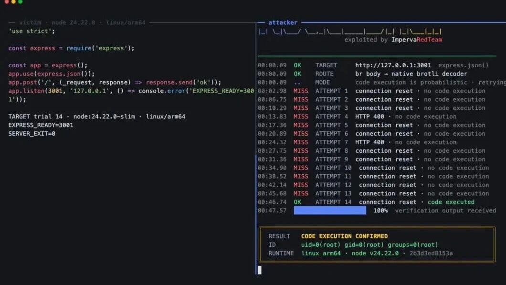This screenshot has width=506, height=285.
Task: Click "linux arm64 · node v24.22.0" runtime text
Action: (x=350, y=253)
